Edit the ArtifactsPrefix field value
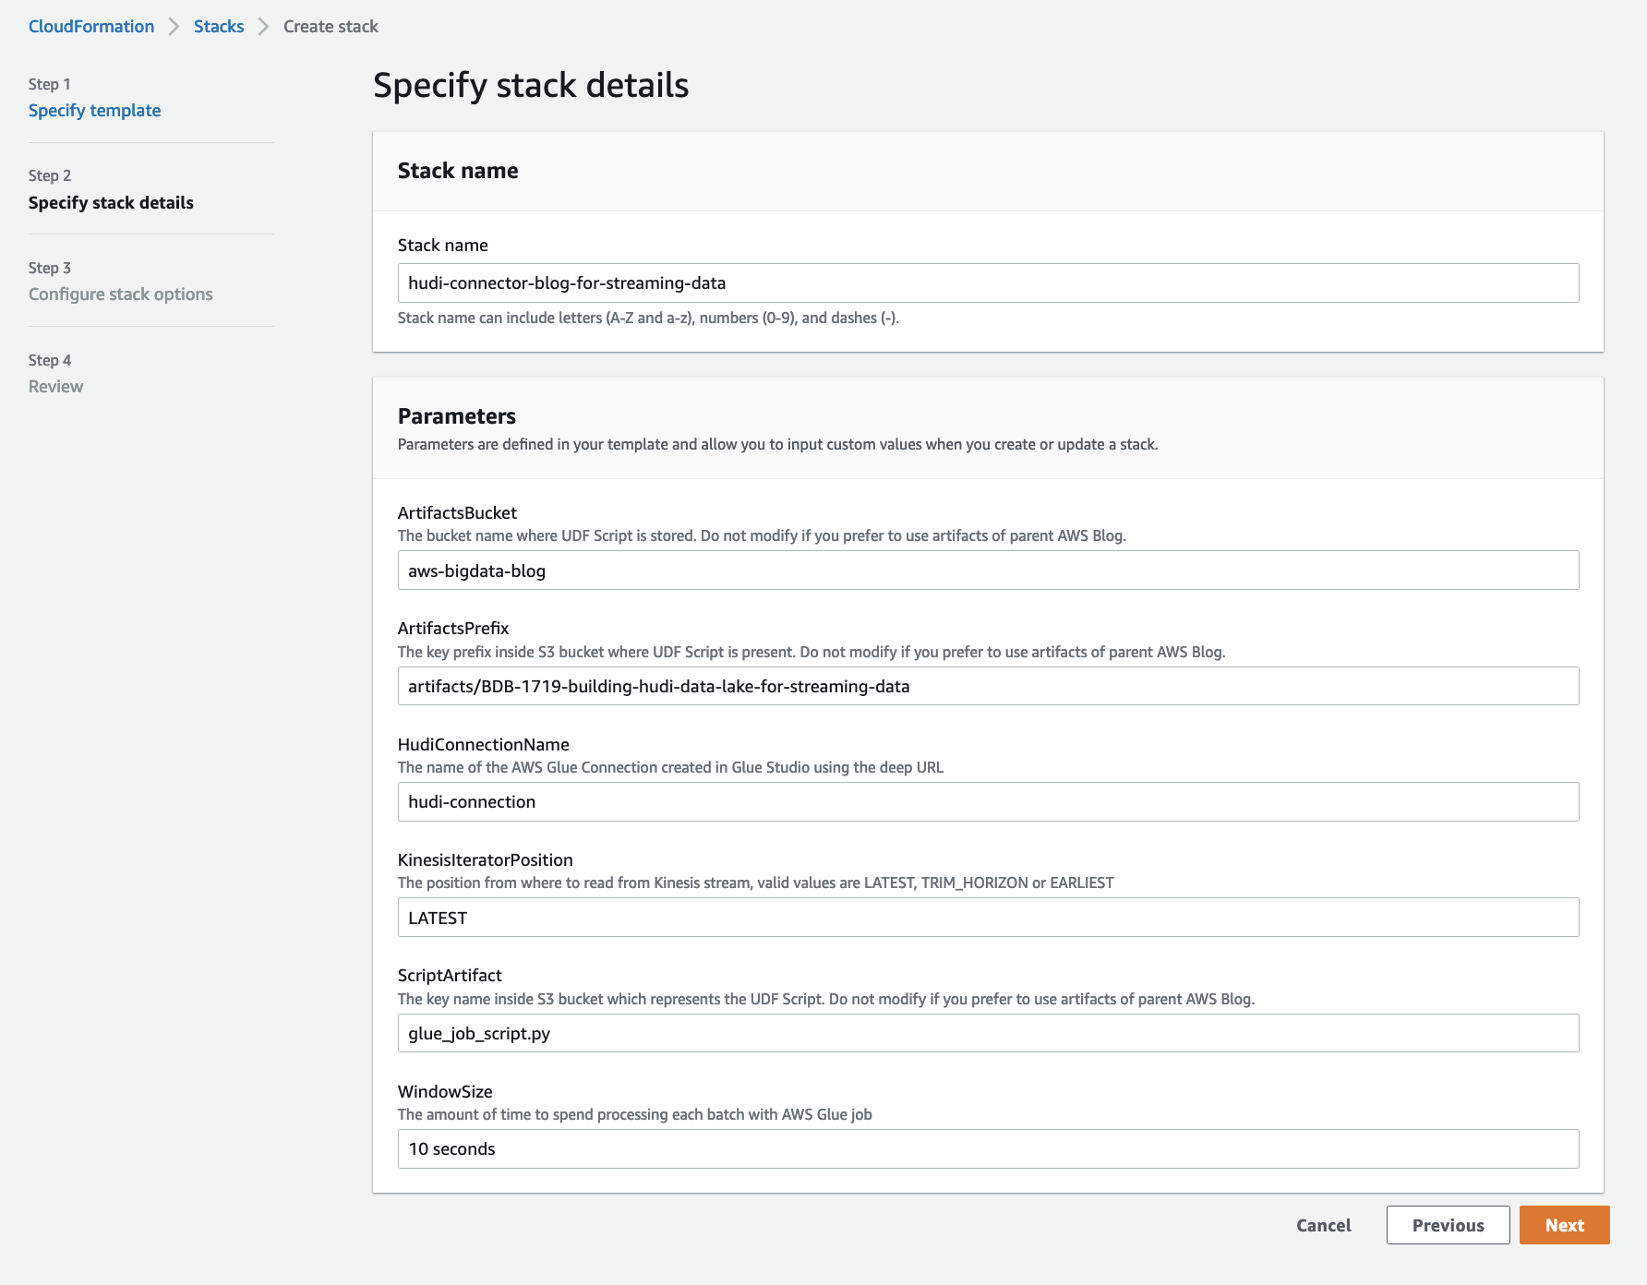This screenshot has width=1647, height=1285. pyautogui.click(x=988, y=687)
